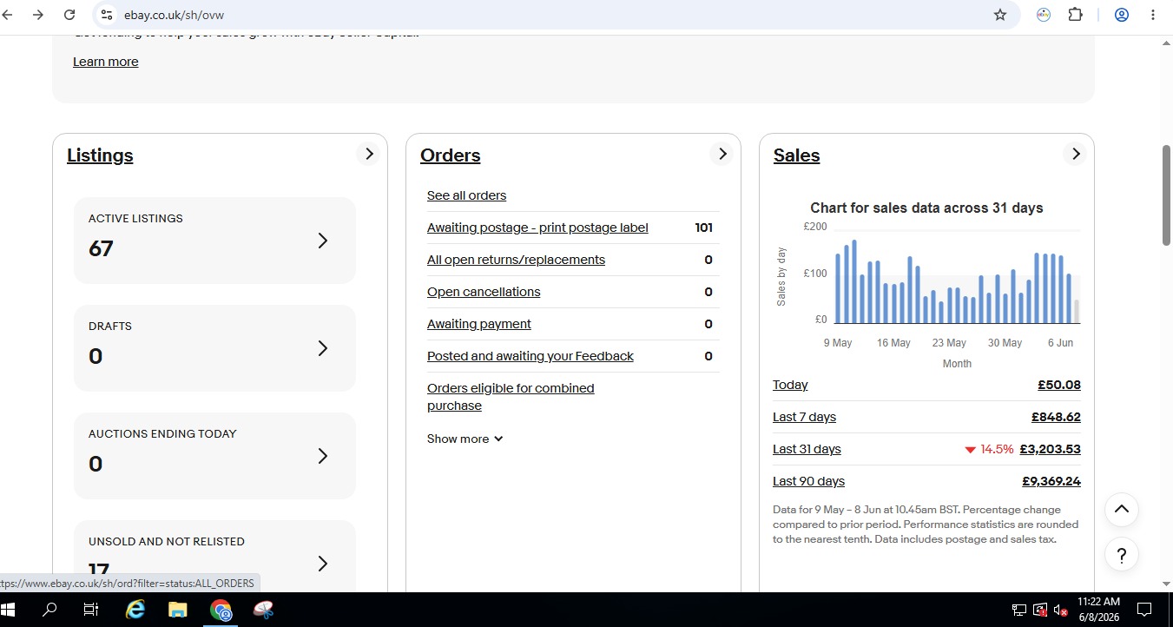Click the Last 7 days sales link
The width and height of the screenshot is (1173, 627).
click(804, 417)
